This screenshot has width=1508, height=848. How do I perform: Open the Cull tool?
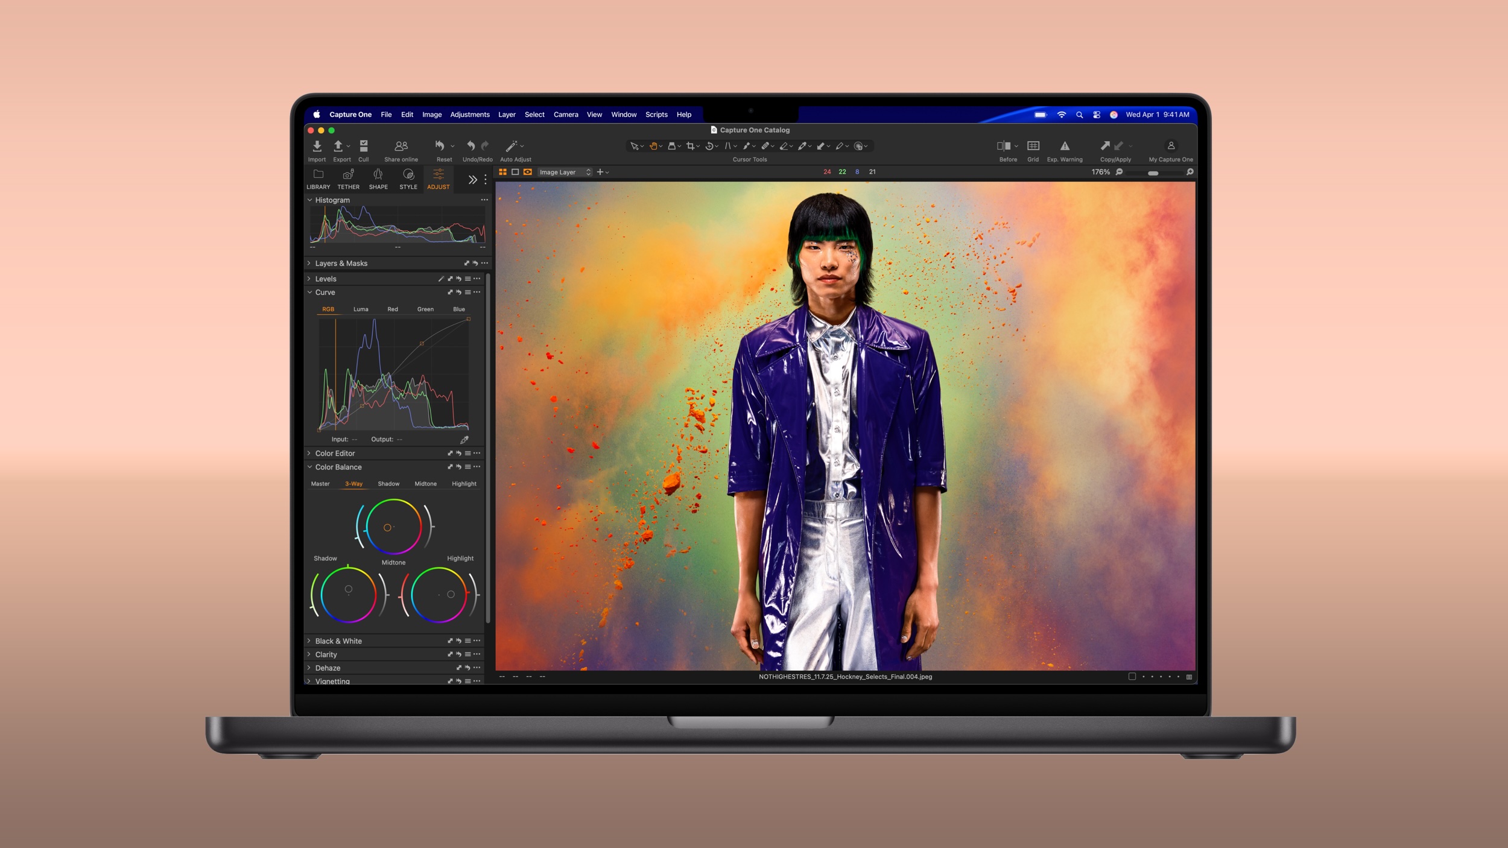(364, 146)
